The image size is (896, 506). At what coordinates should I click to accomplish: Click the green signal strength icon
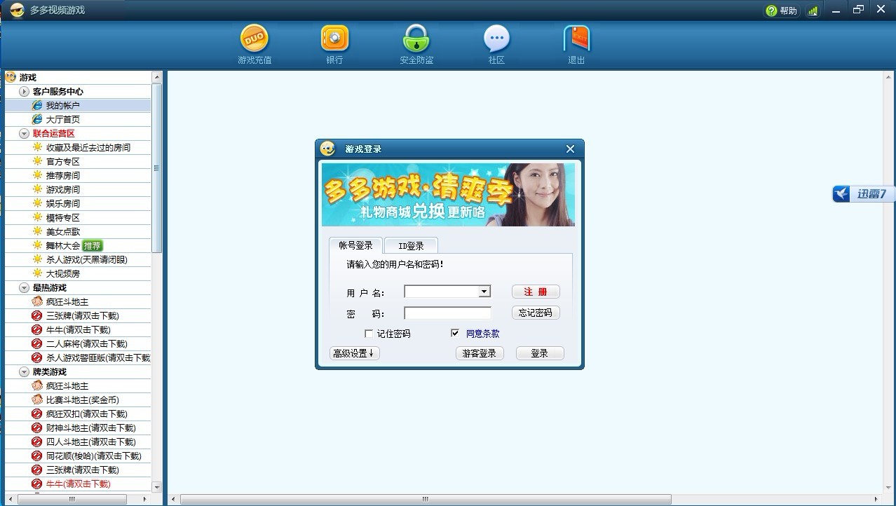813,11
